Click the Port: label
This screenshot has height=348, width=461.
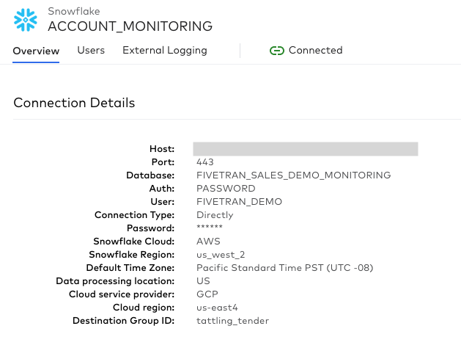pos(163,162)
